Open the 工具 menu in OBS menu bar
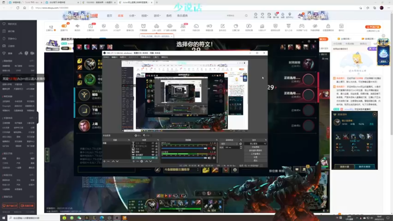Screen dimensions: 393x221 point(156,57)
